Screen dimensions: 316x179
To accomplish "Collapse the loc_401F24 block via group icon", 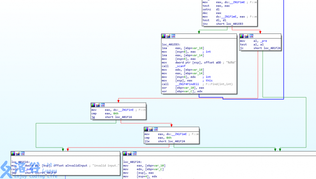I will 134,153.
